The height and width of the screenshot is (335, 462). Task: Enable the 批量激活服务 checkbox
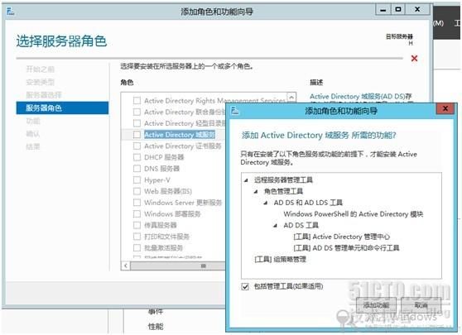(x=137, y=247)
